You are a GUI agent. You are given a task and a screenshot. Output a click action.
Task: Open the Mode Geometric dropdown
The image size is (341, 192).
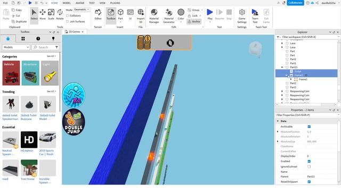pyautogui.click(x=82, y=10)
